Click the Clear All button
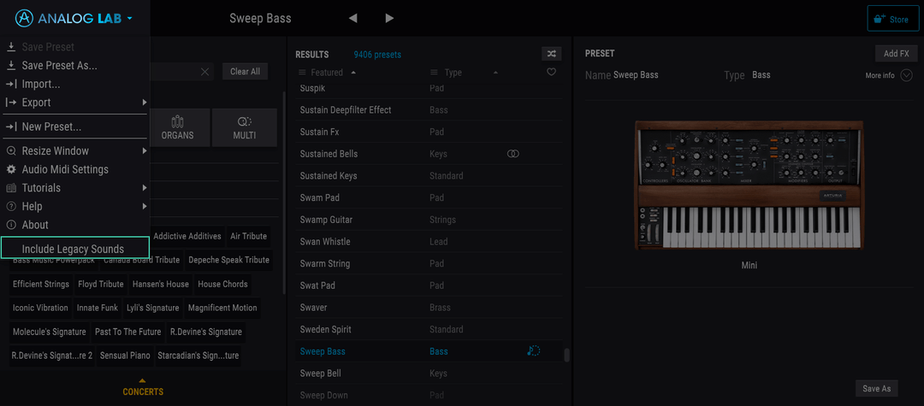The height and width of the screenshot is (406, 924). [x=246, y=72]
